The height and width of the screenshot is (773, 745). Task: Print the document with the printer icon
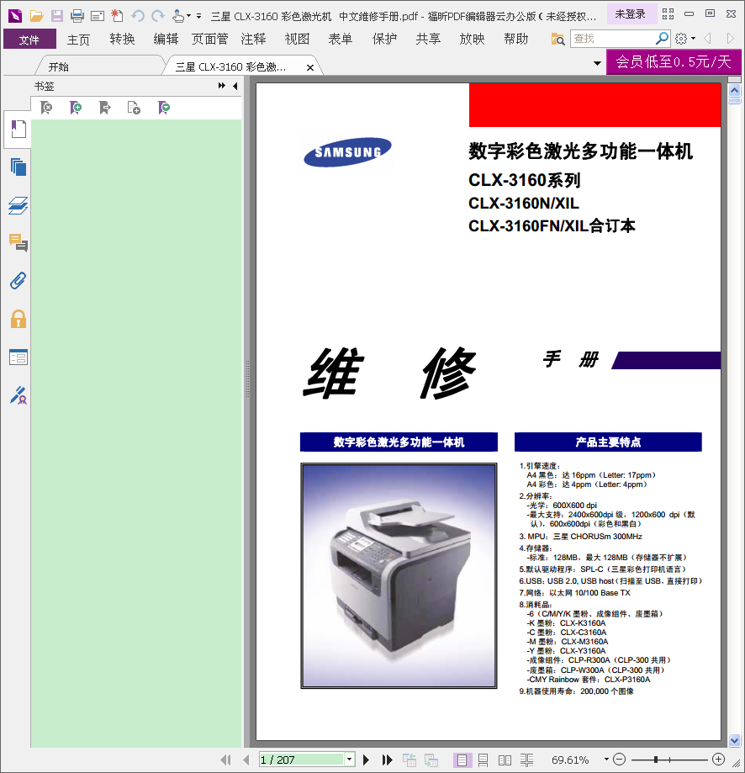coord(77,16)
